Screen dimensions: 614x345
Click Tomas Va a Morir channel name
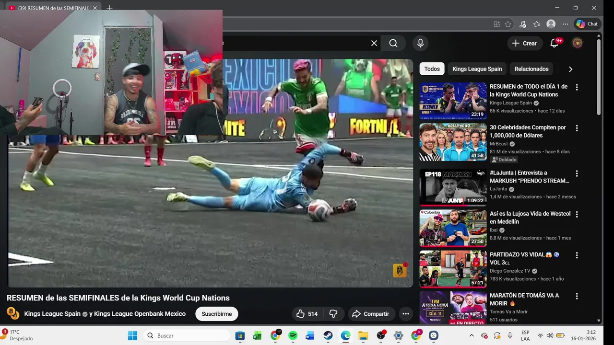click(508, 311)
